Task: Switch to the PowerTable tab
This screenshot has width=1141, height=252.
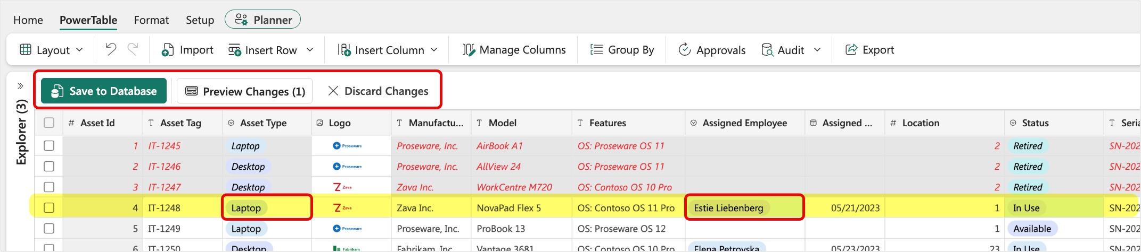Action: tap(88, 20)
